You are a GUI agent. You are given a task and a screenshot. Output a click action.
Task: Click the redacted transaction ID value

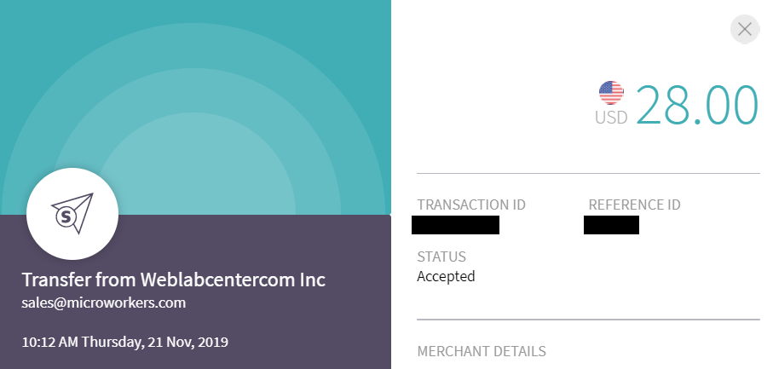[x=455, y=225]
